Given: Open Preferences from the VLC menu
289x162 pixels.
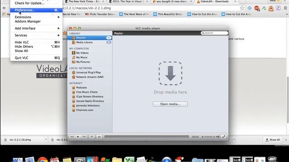Looking at the screenshot, I should point(36,10).
